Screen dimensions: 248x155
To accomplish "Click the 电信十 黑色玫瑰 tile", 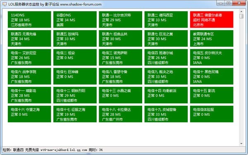I will (x=212, y=76).
